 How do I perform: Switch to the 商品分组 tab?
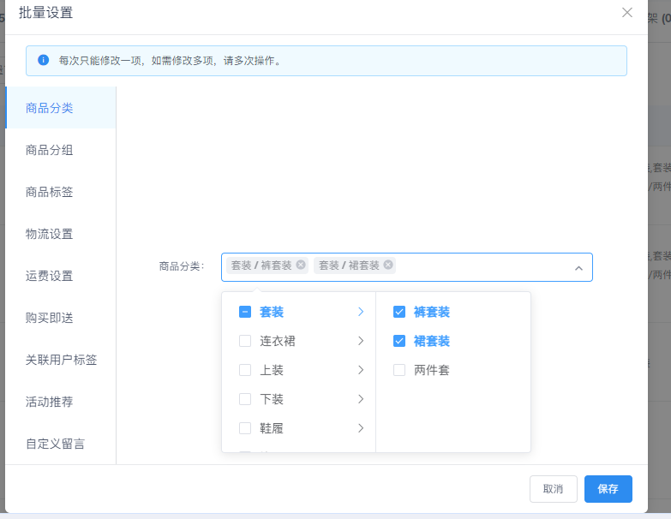point(60,150)
